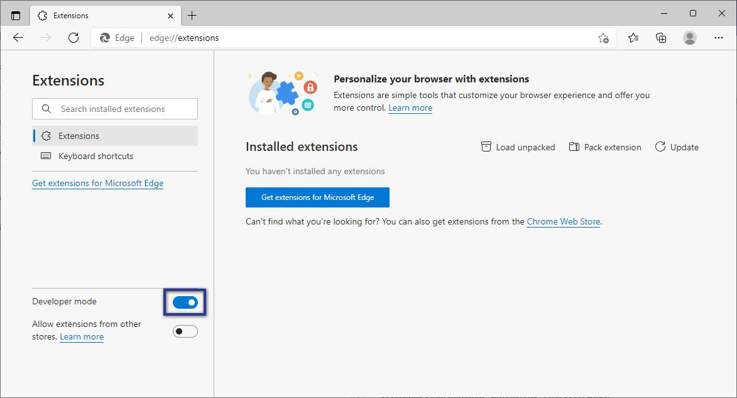Click Get extensions for Microsoft Edge button
Viewport: 737px width, 398px height.
(x=317, y=197)
